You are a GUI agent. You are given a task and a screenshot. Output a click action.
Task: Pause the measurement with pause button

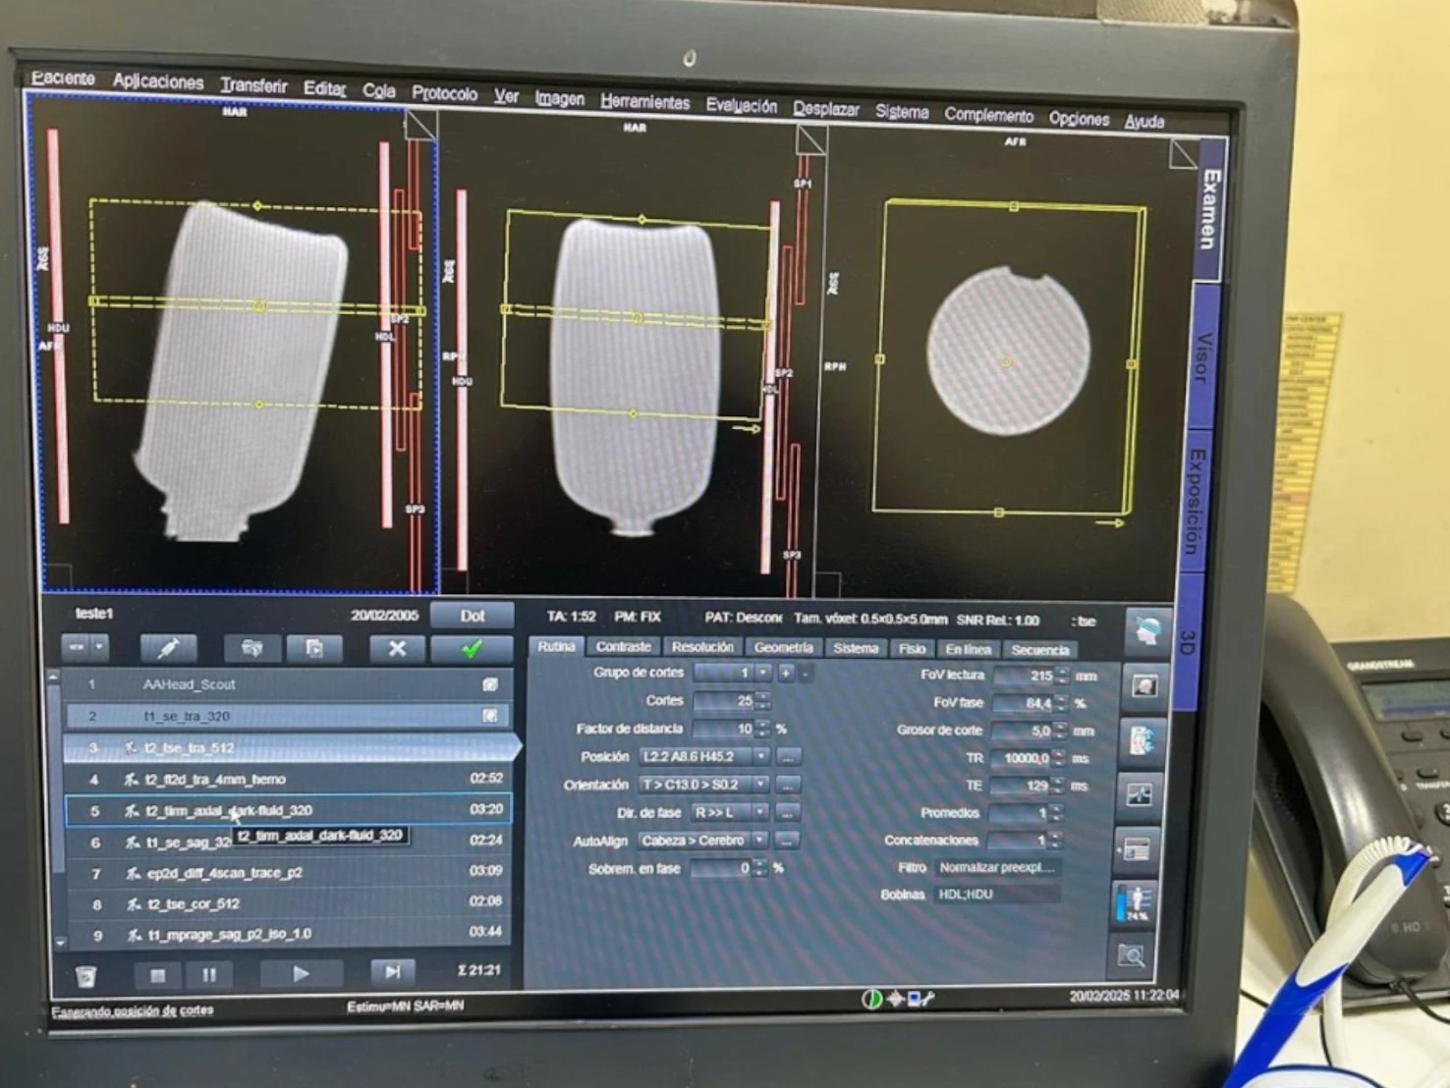[x=209, y=975]
